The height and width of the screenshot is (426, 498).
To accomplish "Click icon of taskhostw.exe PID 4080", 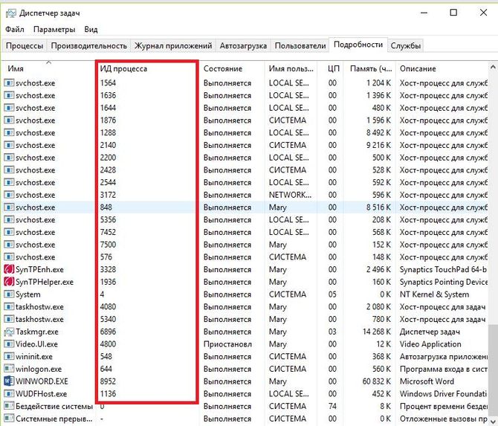I will click(x=9, y=307).
